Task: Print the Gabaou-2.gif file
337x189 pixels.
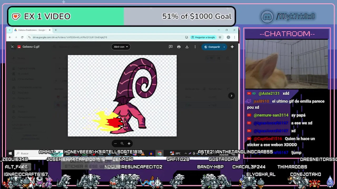Action: (x=179, y=47)
